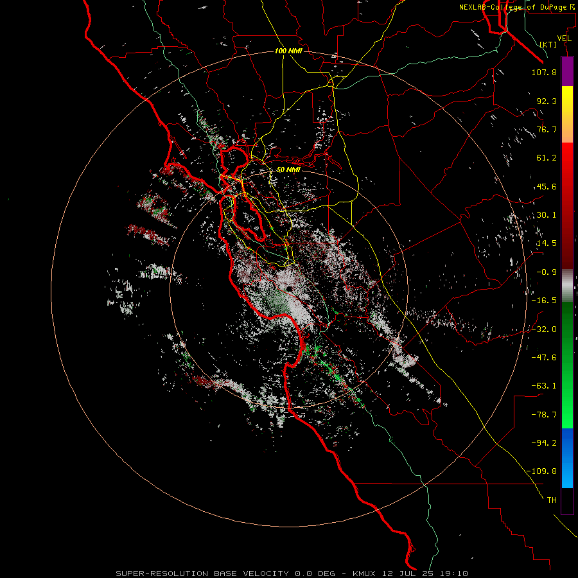Click the -47.6 scale value
Screen dimensions: 578x578
point(544,358)
